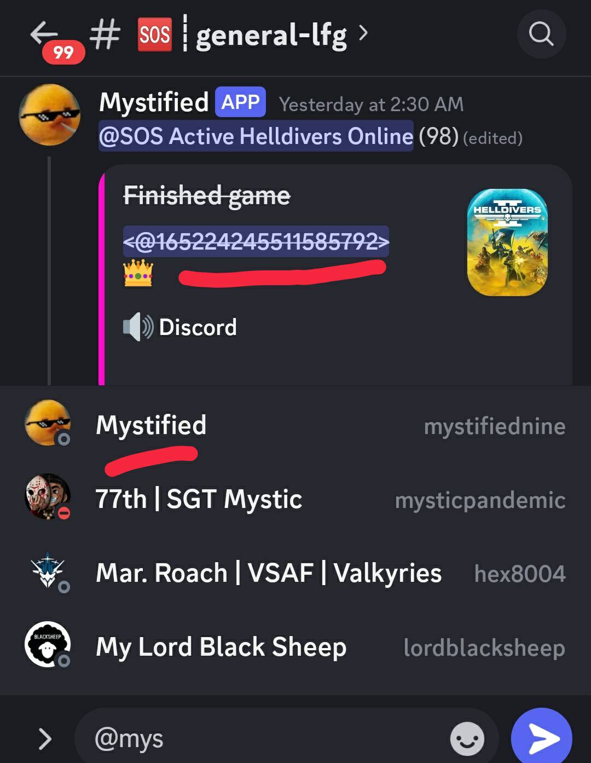Click the speaker icon beside Discord
Screen dimensions: 591x763
(138, 327)
